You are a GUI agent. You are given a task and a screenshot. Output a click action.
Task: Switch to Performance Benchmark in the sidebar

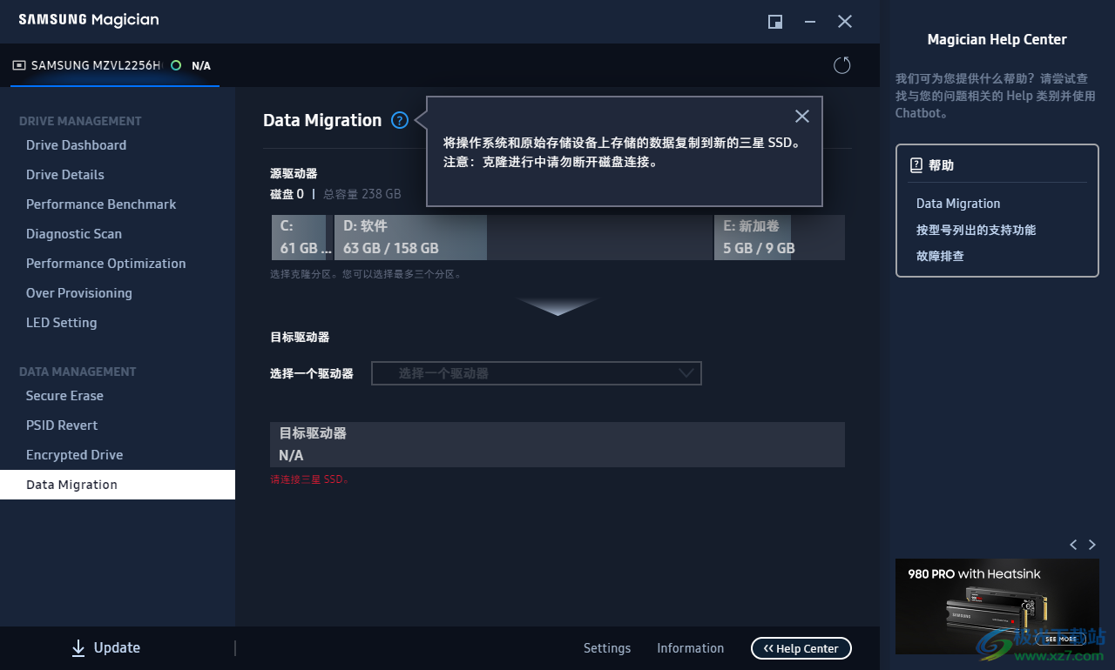pyautogui.click(x=101, y=204)
